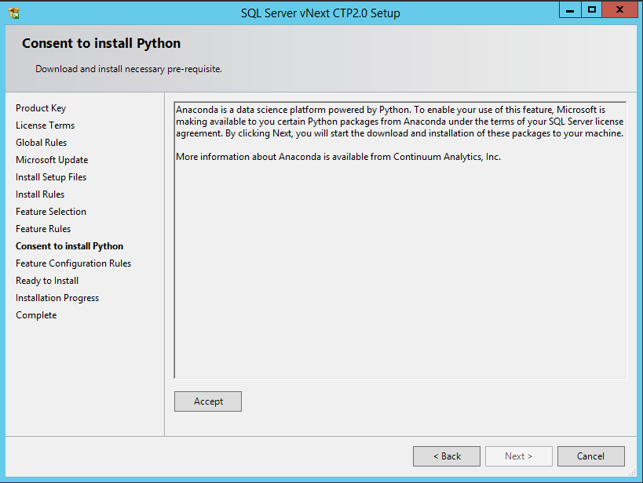This screenshot has height=483, width=643.
Task: Go back with the < Back button
Action: click(x=447, y=456)
